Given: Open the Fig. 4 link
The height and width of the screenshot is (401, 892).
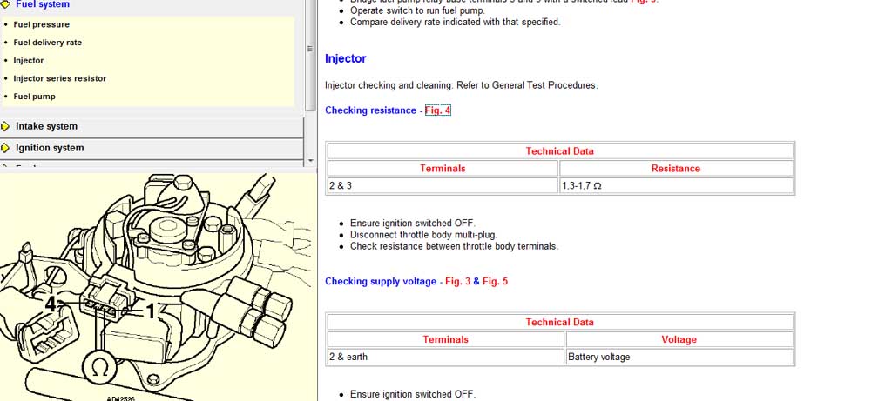Looking at the screenshot, I should (x=437, y=110).
